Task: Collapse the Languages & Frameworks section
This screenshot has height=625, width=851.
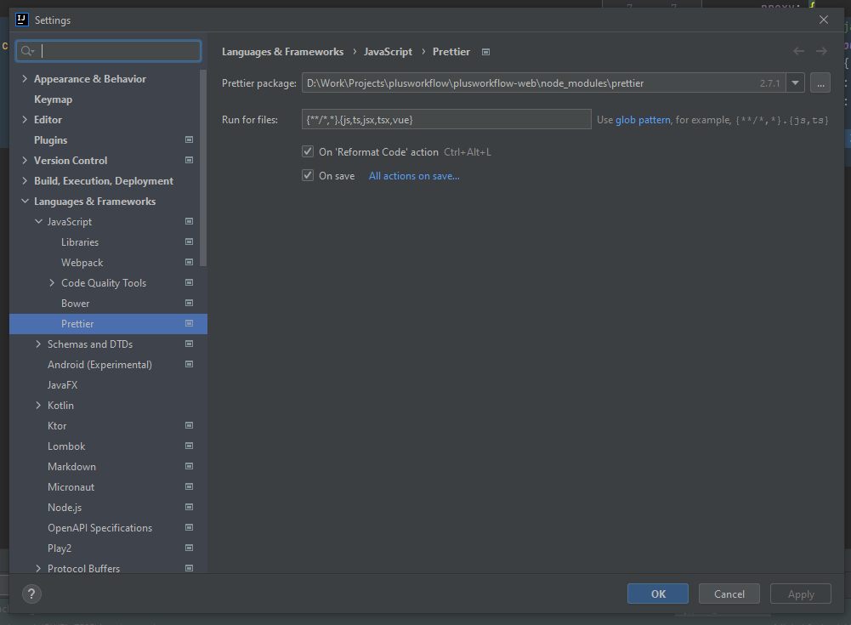Action: coord(25,202)
